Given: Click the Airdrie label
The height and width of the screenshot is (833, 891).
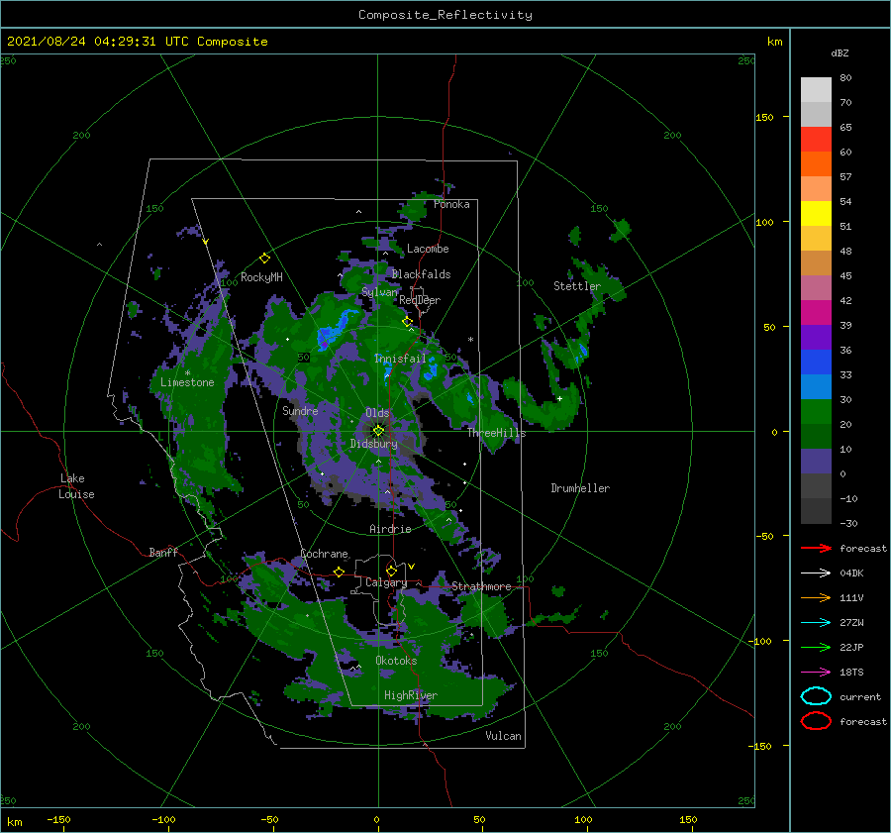Looking at the screenshot, I should click(390, 529).
